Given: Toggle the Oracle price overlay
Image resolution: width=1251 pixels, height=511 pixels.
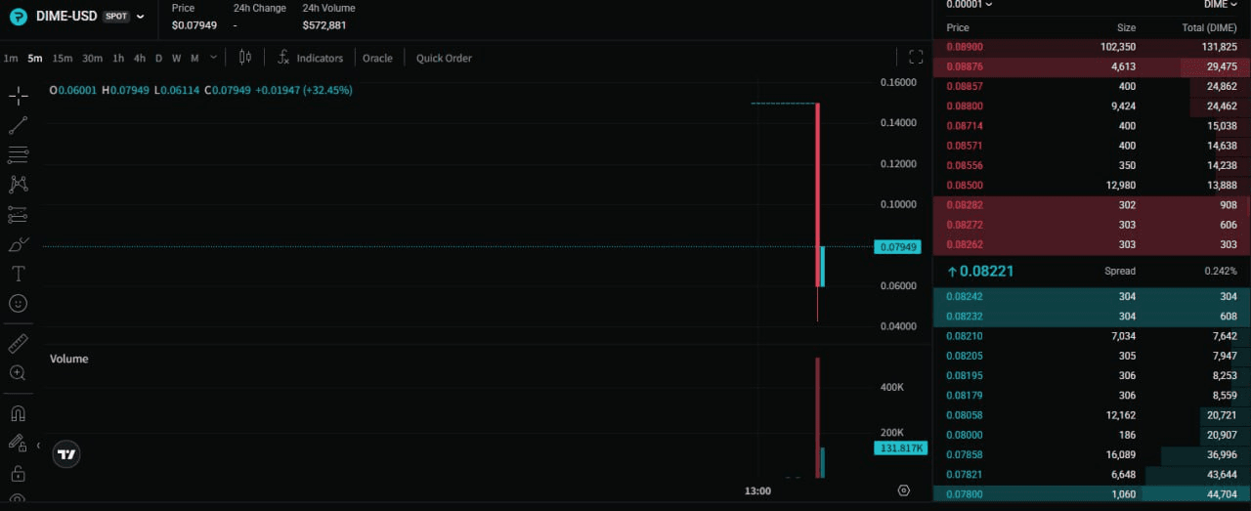Looking at the screenshot, I should (x=377, y=58).
